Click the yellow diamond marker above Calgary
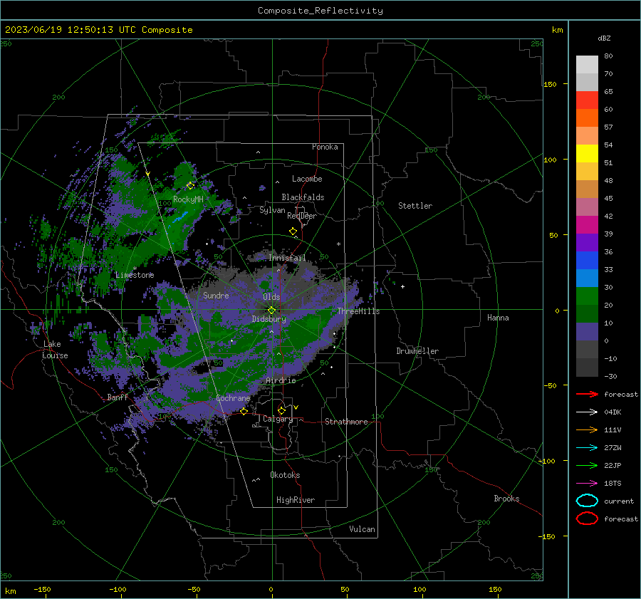Viewport: 641px width, 599px height. pyautogui.click(x=281, y=410)
